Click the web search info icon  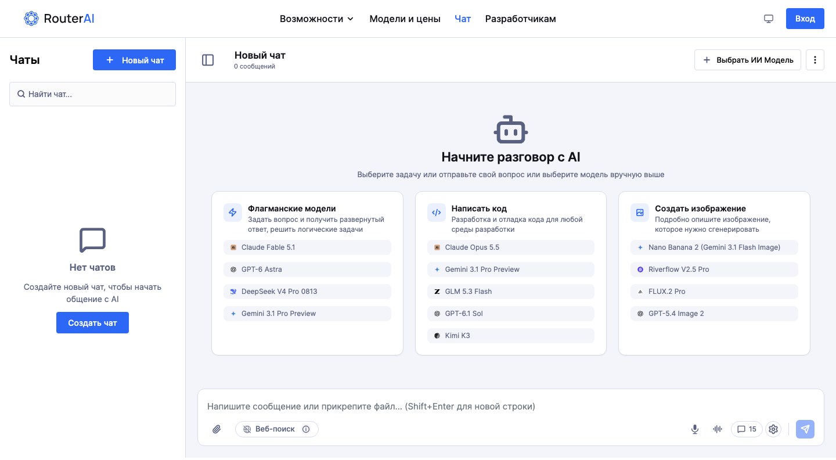click(306, 429)
